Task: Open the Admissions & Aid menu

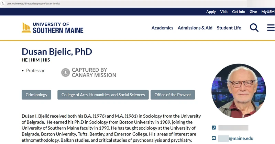Action: tap(195, 28)
